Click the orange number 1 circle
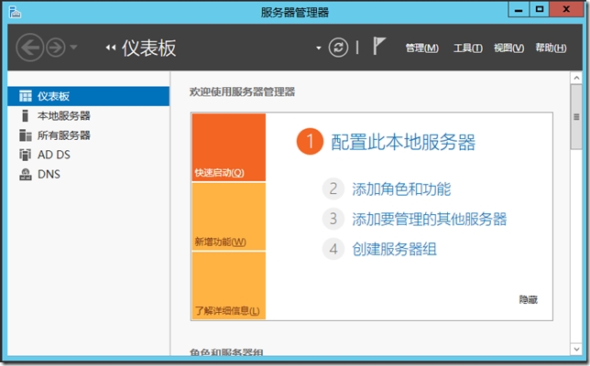 (310, 142)
